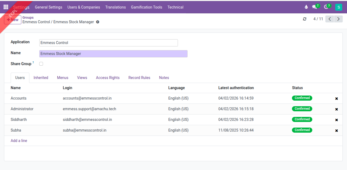Toggle the Share Group checkbox
Viewport: 347px width, 170px height.
pyautogui.click(x=41, y=64)
